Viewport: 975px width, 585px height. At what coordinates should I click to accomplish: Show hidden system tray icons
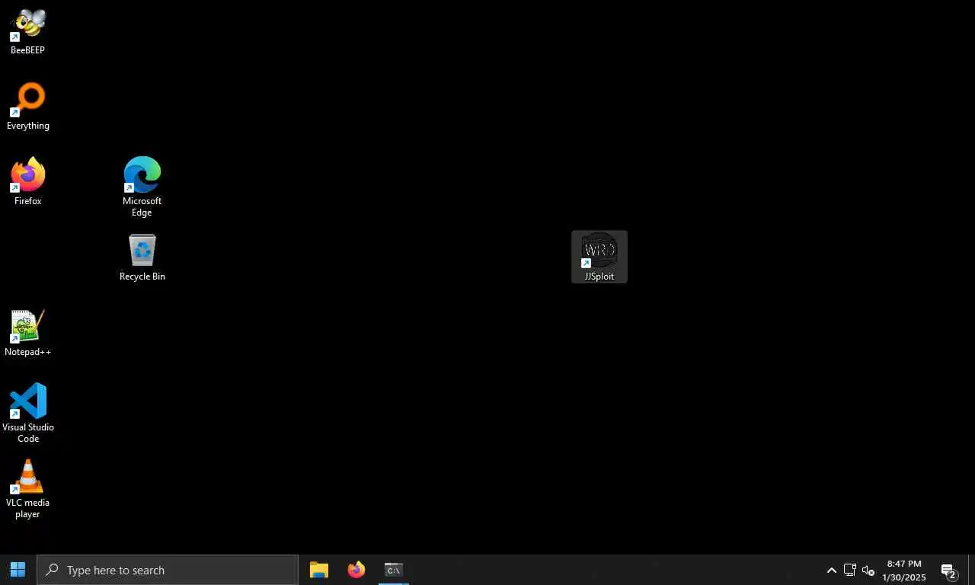click(x=832, y=570)
